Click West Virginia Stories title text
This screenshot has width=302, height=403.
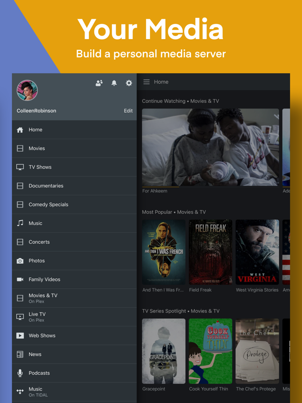tap(257, 290)
